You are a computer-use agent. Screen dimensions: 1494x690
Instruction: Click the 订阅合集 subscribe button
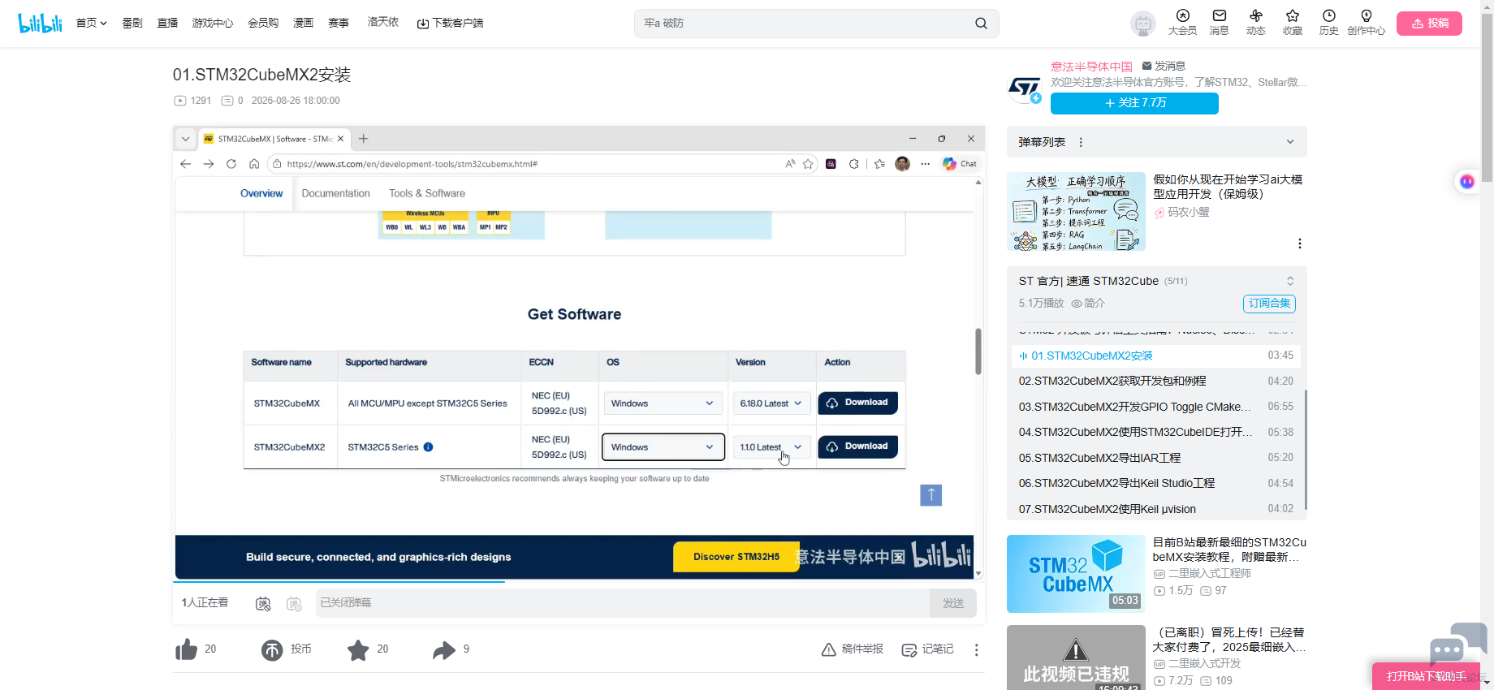coord(1269,304)
